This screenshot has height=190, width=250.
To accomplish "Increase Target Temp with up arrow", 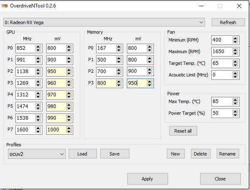I will coord(235,62).
